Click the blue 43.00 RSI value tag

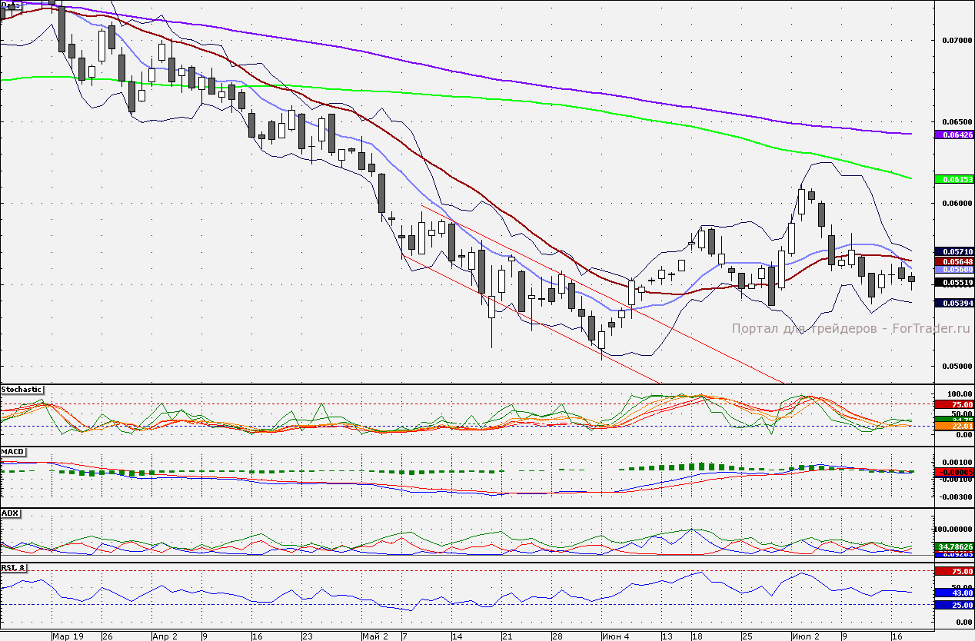point(953,593)
